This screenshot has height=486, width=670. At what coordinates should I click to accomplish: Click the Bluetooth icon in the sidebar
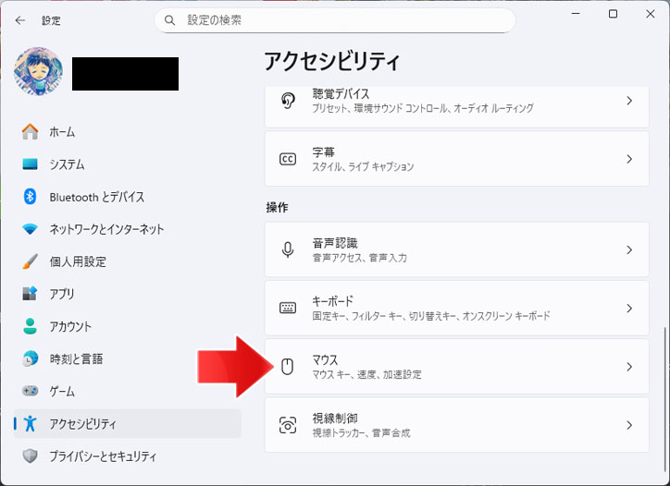31,197
